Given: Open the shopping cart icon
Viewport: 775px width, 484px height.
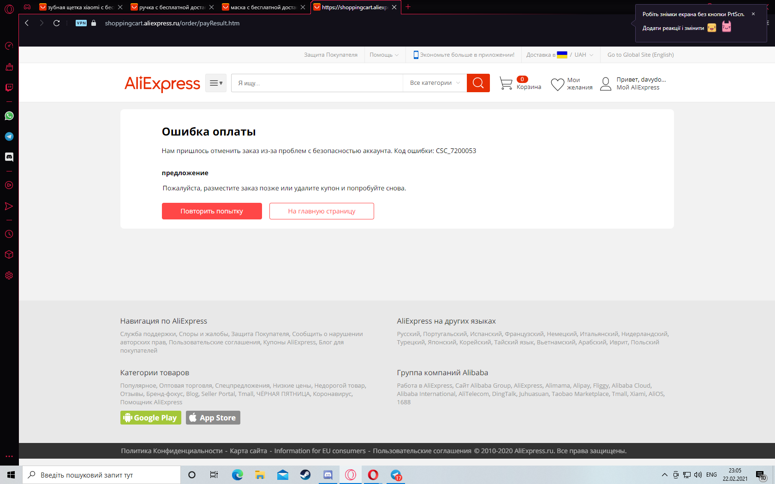Looking at the screenshot, I should 506,83.
